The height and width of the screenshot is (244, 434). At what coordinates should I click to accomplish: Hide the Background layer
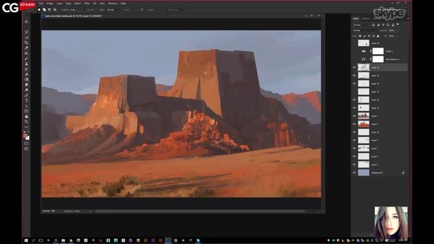tap(354, 173)
